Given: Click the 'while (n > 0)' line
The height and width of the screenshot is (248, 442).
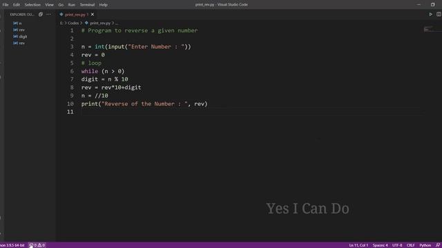Looking at the screenshot, I should pyautogui.click(x=103, y=72).
